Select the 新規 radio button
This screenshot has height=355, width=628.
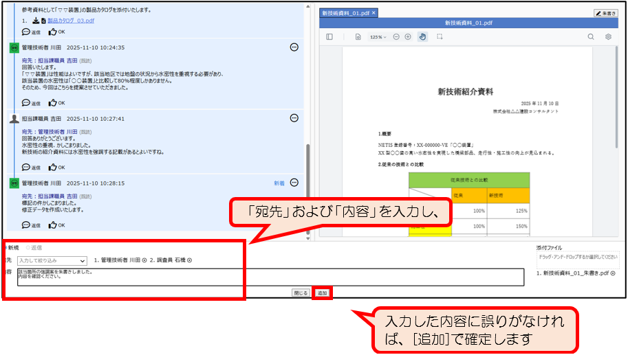(x=4, y=247)
